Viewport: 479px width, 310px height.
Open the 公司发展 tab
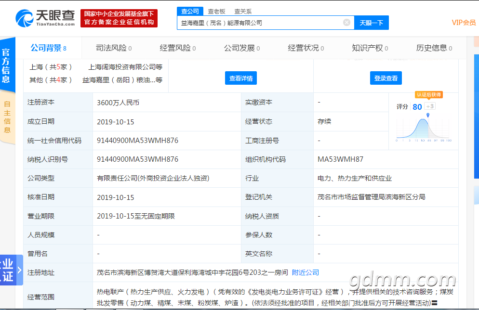click(241, 48)
